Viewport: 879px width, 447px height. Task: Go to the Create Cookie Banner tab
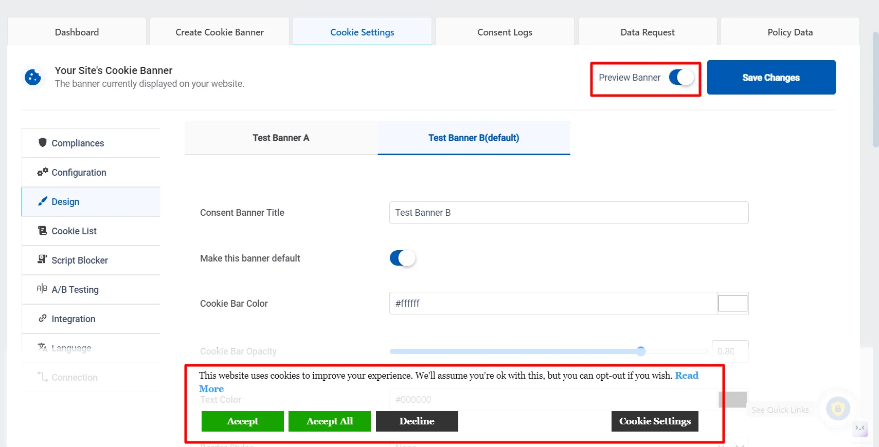[220, 32]
